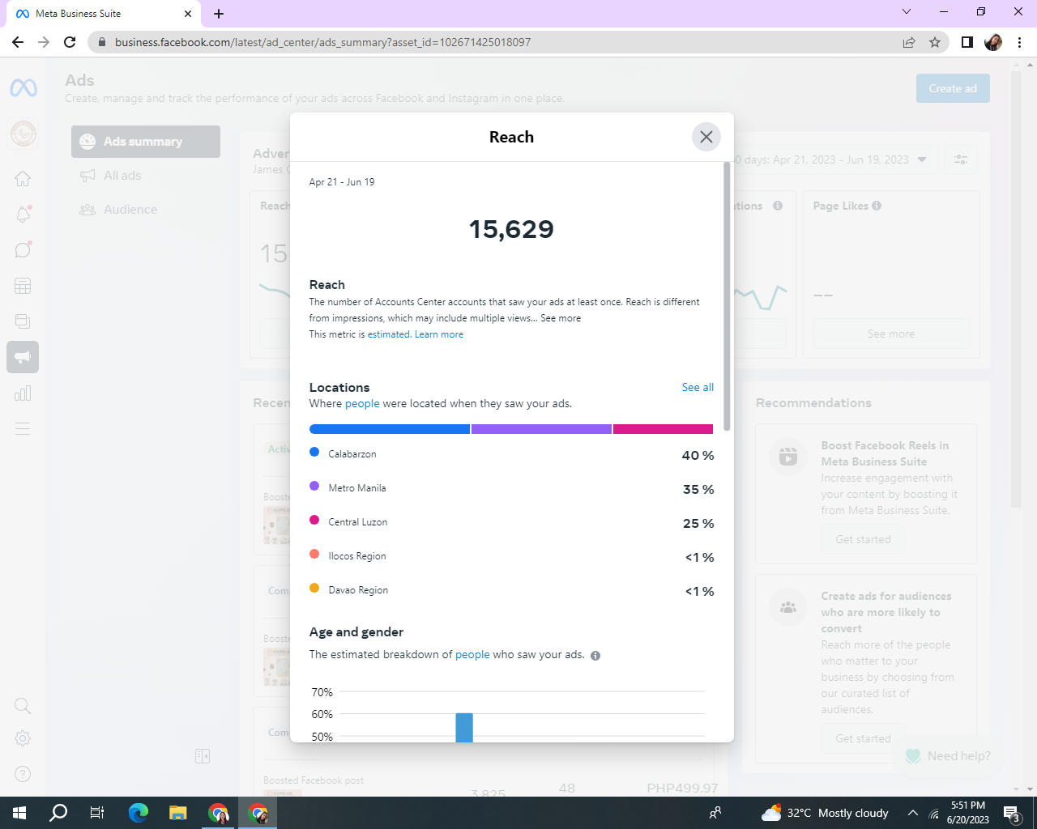Click the Create ad button

[x=953, y=88]
